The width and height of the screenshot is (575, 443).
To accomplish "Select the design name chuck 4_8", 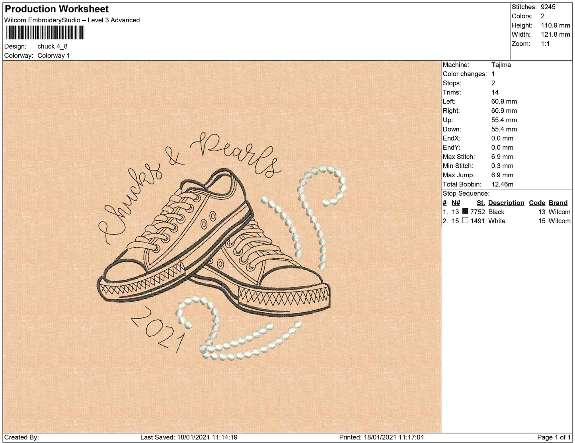I will (x=52, y=46).
